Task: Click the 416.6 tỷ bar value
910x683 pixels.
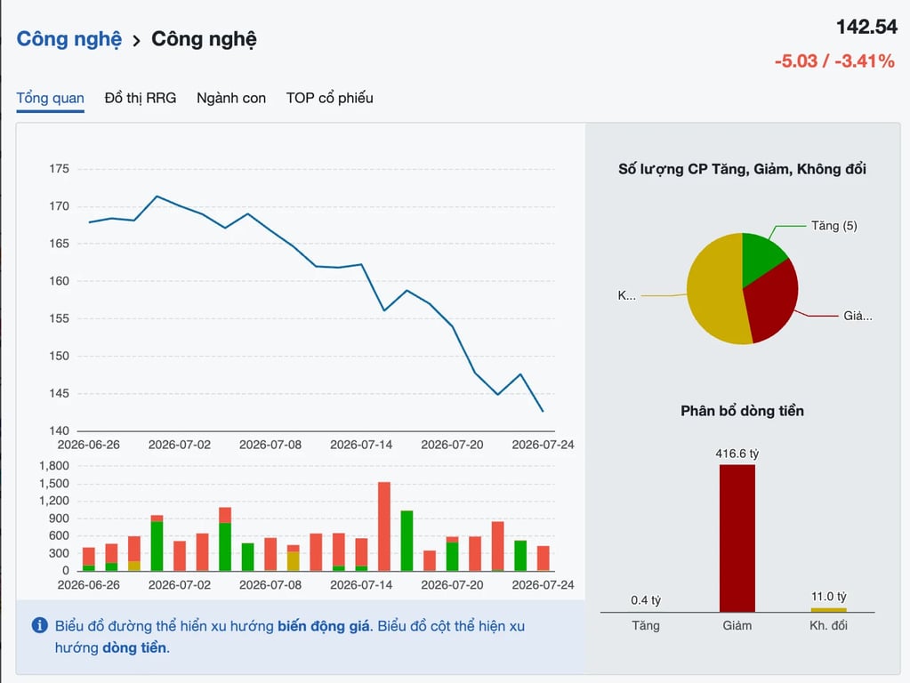Action: point(737,454)
